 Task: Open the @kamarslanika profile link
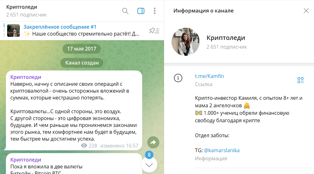222,150
